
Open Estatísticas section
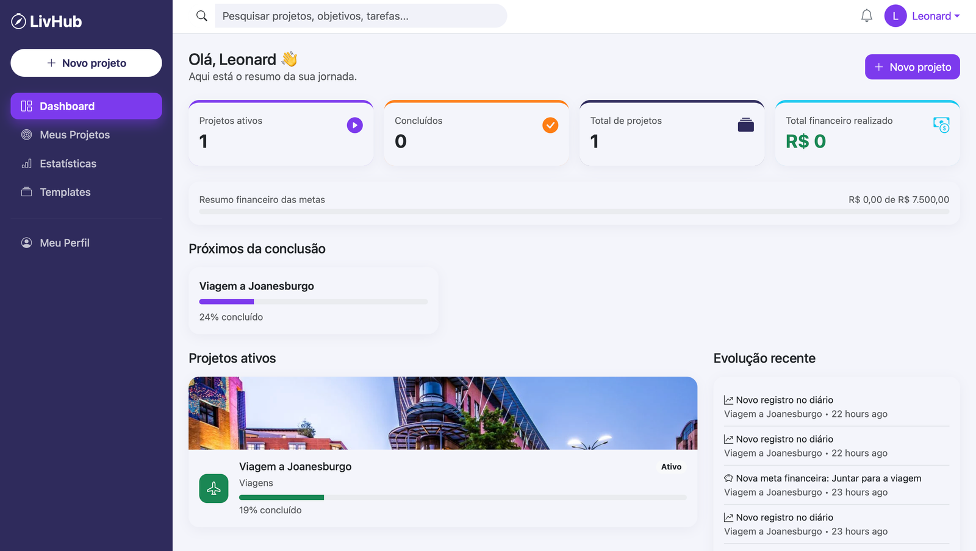(86, 163)
